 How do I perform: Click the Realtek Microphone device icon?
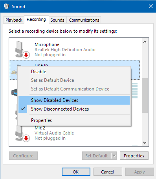tap(20, 49)
